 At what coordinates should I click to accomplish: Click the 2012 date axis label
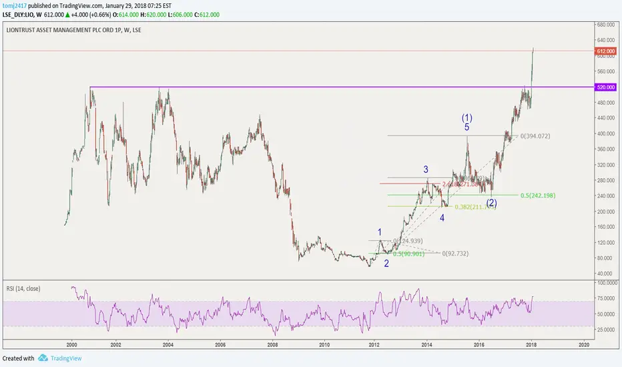[374, 345]
